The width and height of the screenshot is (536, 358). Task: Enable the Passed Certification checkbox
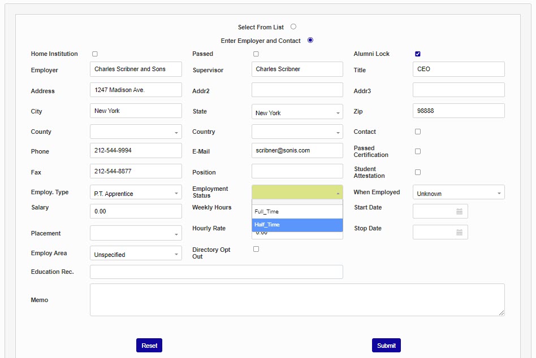click(x=418, y=151)
